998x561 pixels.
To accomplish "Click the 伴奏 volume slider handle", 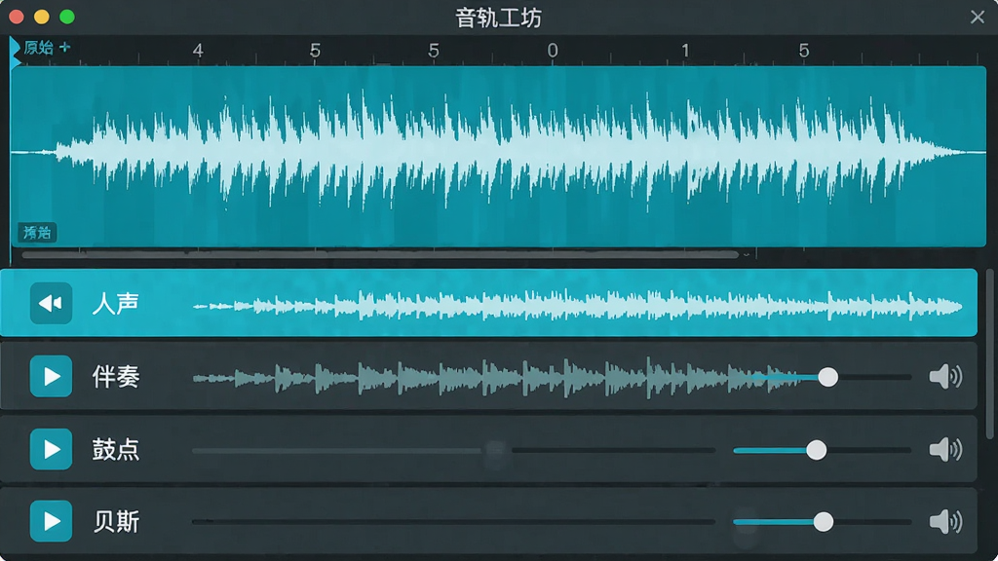I will coord(828,377).
